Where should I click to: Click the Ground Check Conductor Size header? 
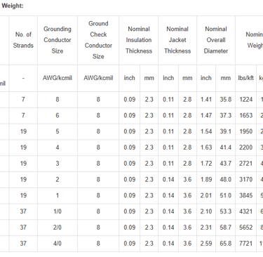click(x=98, y=40)
